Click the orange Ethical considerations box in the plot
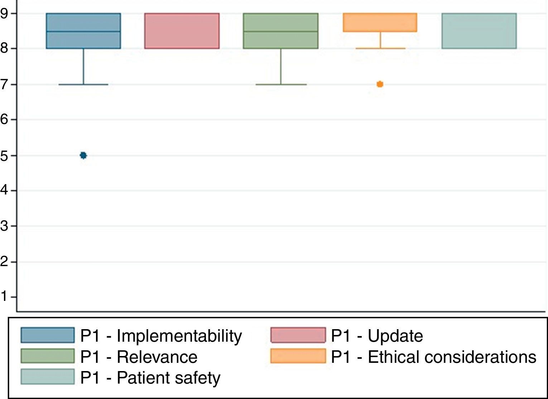548x399 pixels. coord(380,23)
